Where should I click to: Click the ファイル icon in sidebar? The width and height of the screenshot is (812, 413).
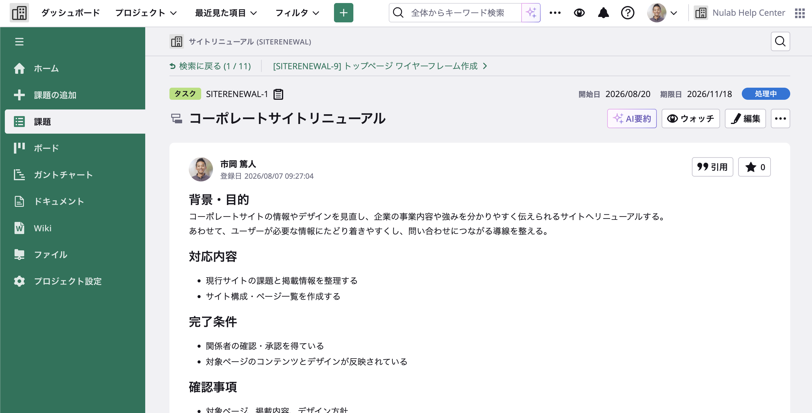(x=19, y=255)
